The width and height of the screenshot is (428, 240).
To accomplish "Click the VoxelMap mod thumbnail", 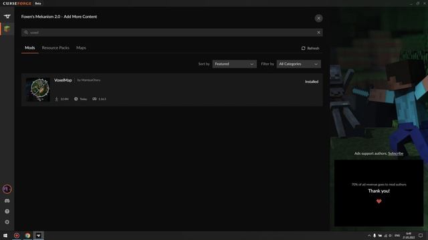I will tap(38, 89).
